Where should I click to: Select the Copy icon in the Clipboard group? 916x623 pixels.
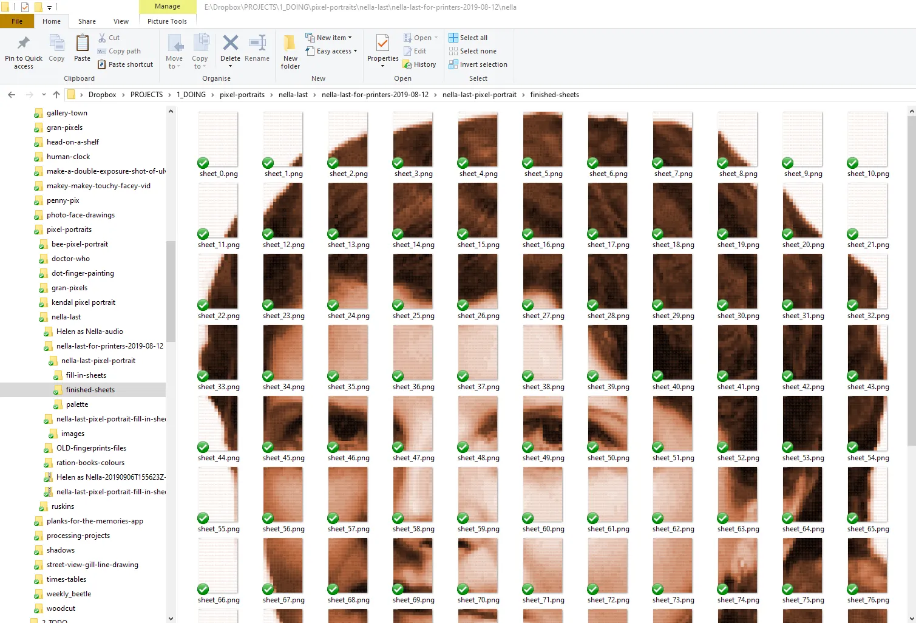click(x=56, y=49)
